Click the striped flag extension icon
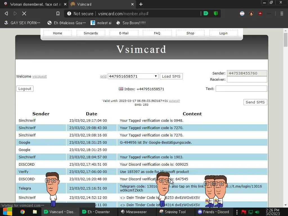Viewport: 288px width, 216px height. pos(242,13)
